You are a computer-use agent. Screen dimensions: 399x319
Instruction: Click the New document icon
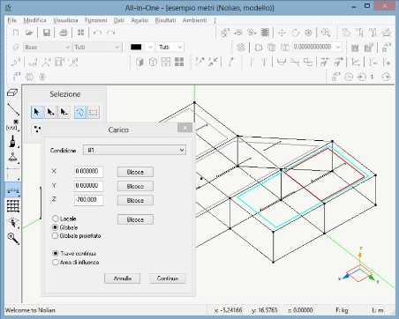point(16,33)
